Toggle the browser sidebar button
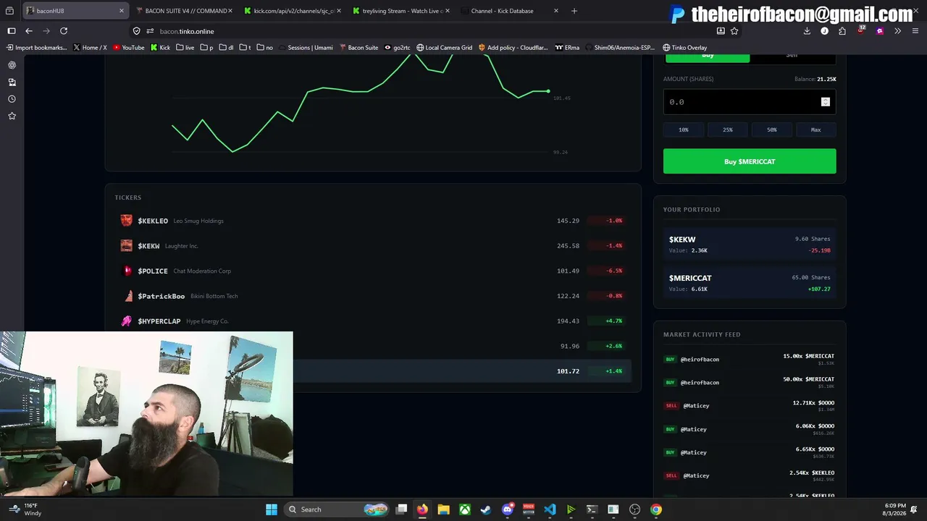927x521 pixels. (x=12, y=31)
